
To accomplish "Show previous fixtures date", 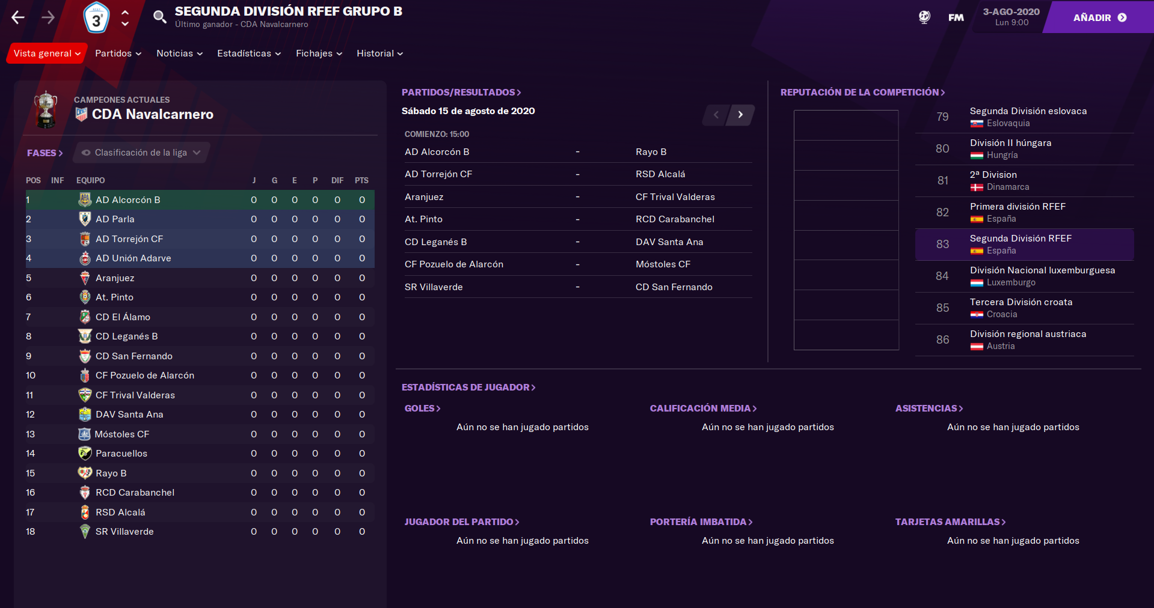I will pyautogui.click(x=716, y=115).
